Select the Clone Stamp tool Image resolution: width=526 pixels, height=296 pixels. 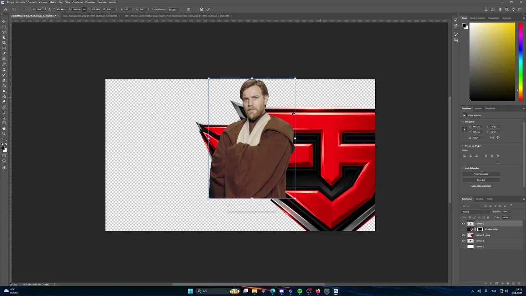pos(4,69)
